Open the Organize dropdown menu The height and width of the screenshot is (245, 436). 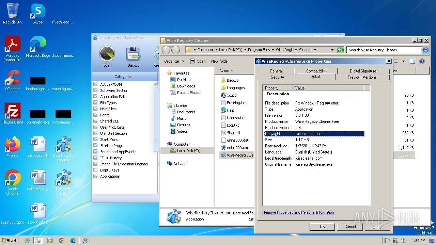coord(174,61)
